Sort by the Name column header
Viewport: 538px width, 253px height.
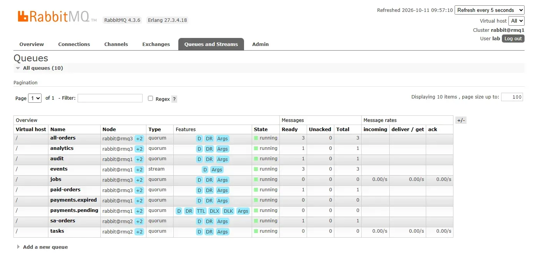tap(58, 130)
